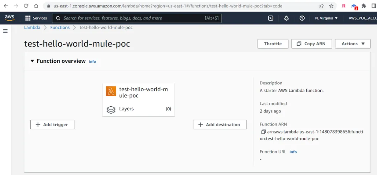Open the Actions dropdown
Screen dimensions: 377x175
click(x=353, y=44)
